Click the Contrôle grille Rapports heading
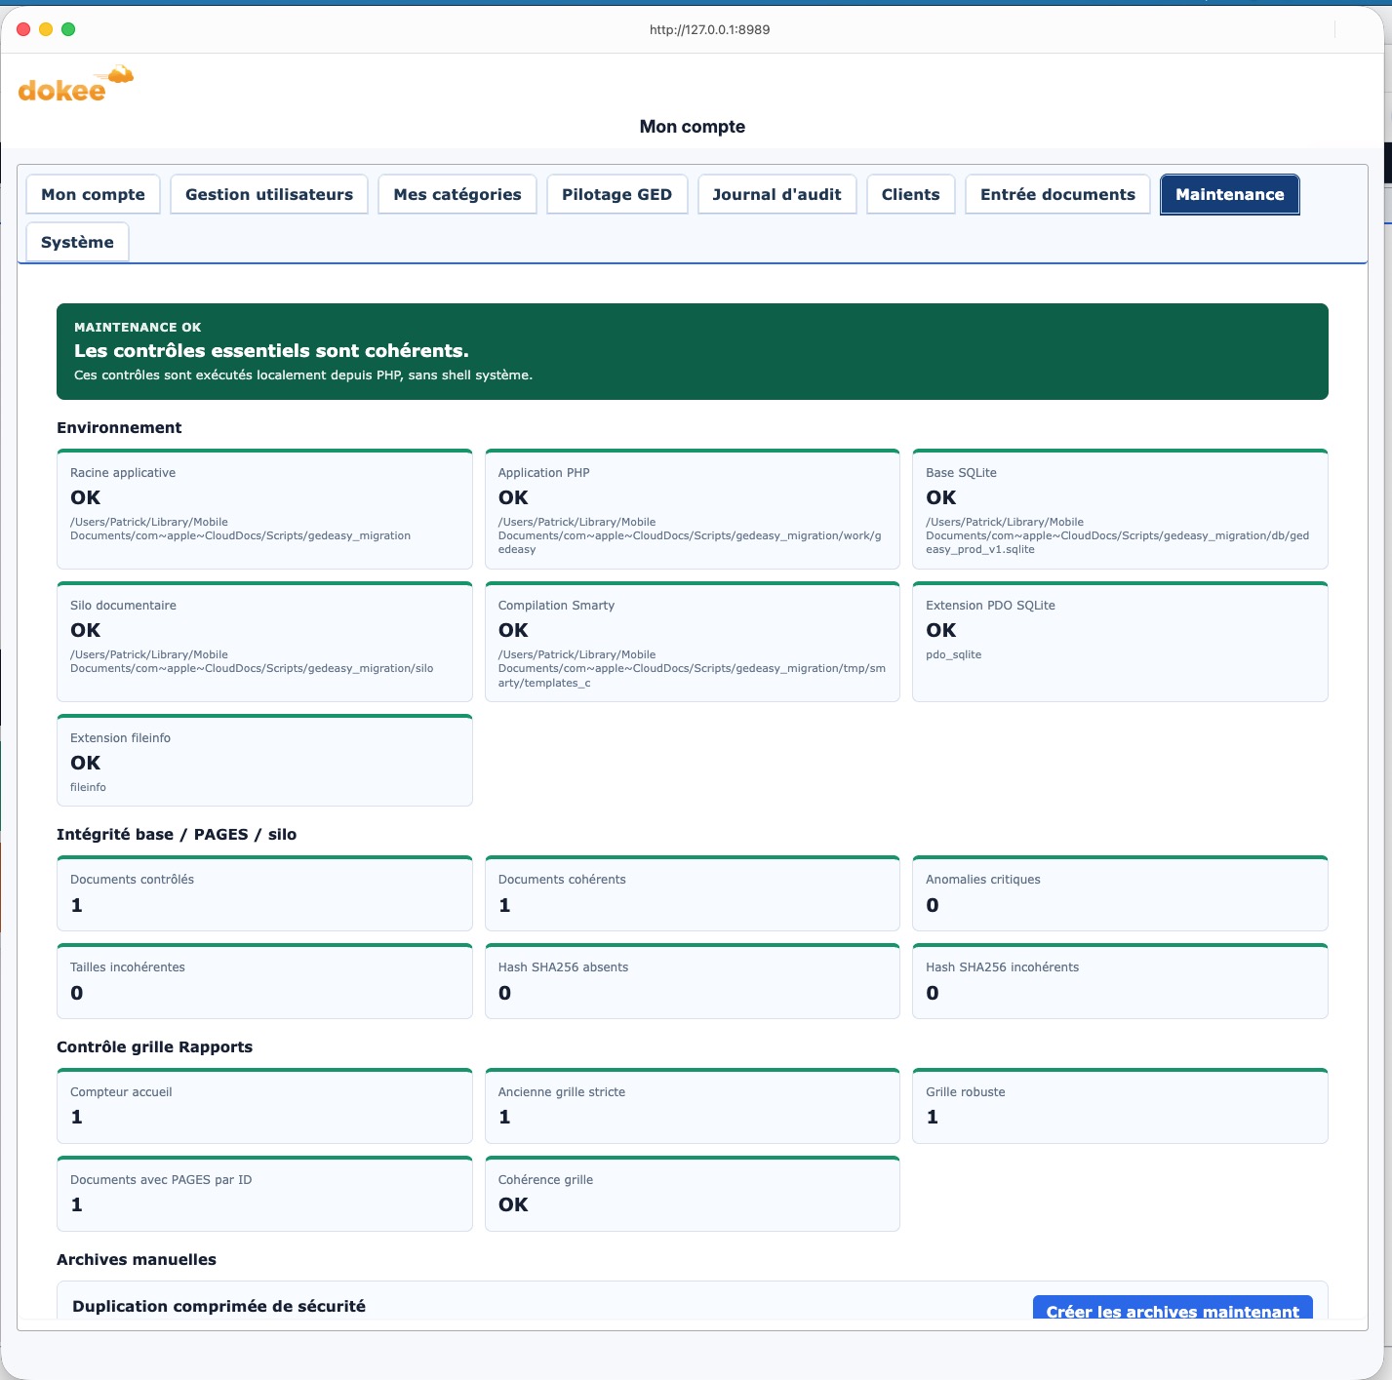Image resolution: width=1392 pixels, height=1380 pixels. [154, 1046]
